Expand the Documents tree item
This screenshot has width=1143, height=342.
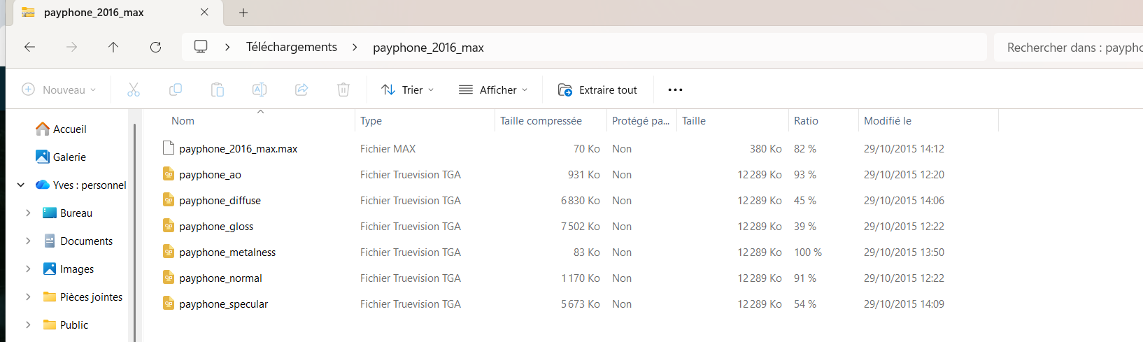[x=28, y=241]
